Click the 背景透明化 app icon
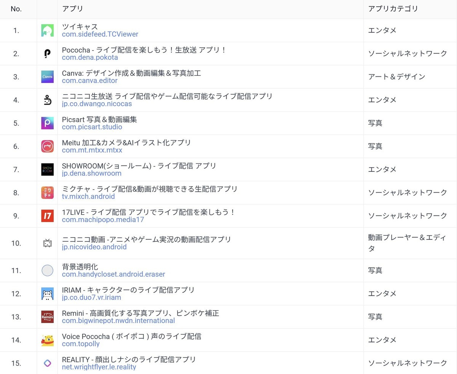Screen dimensions: 457x374 (x=47, y=271)
